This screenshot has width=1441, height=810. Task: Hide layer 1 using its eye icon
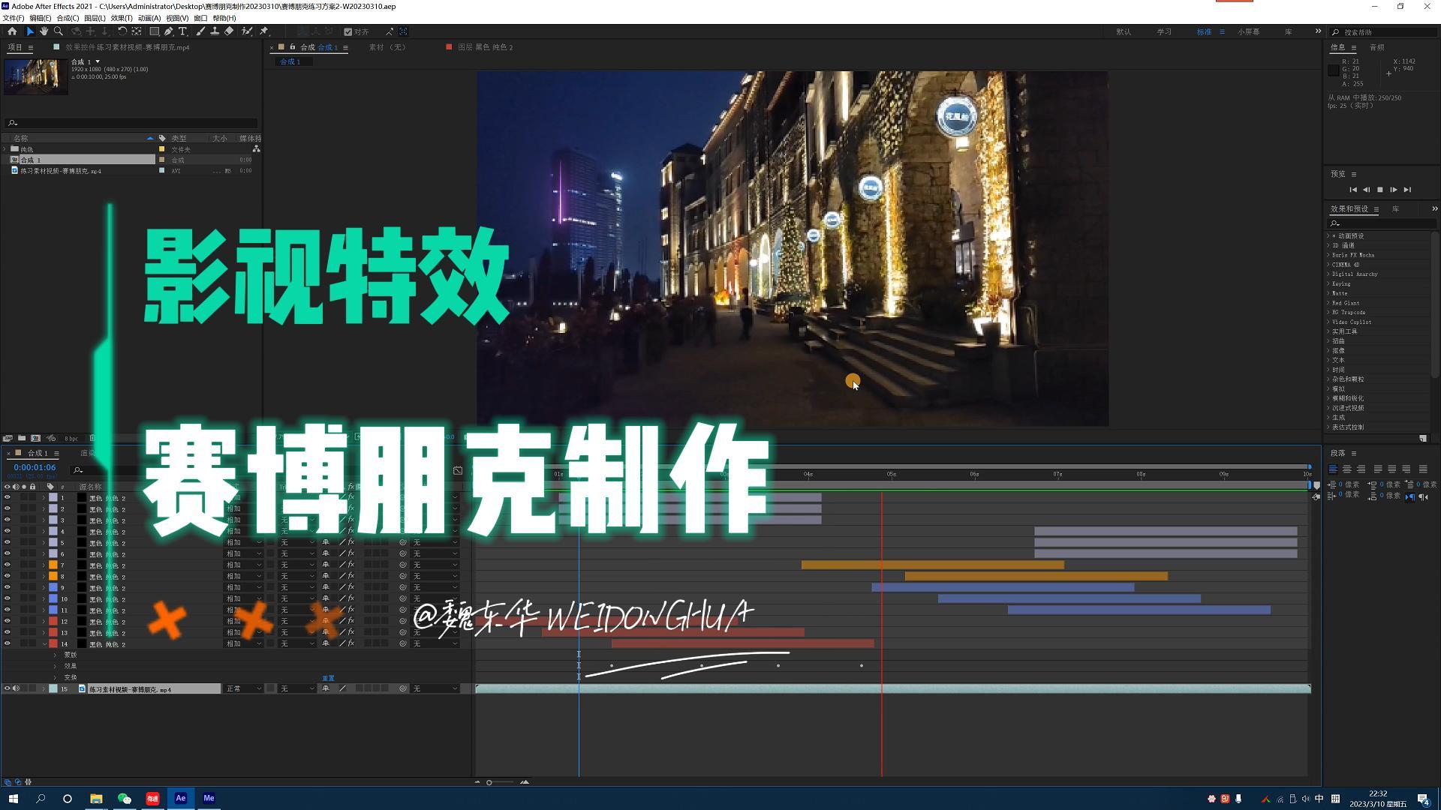point(8,497)
